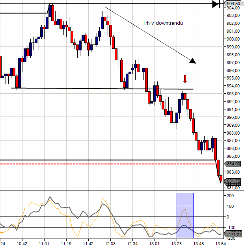Click the 888,00 price axis label

233,133
